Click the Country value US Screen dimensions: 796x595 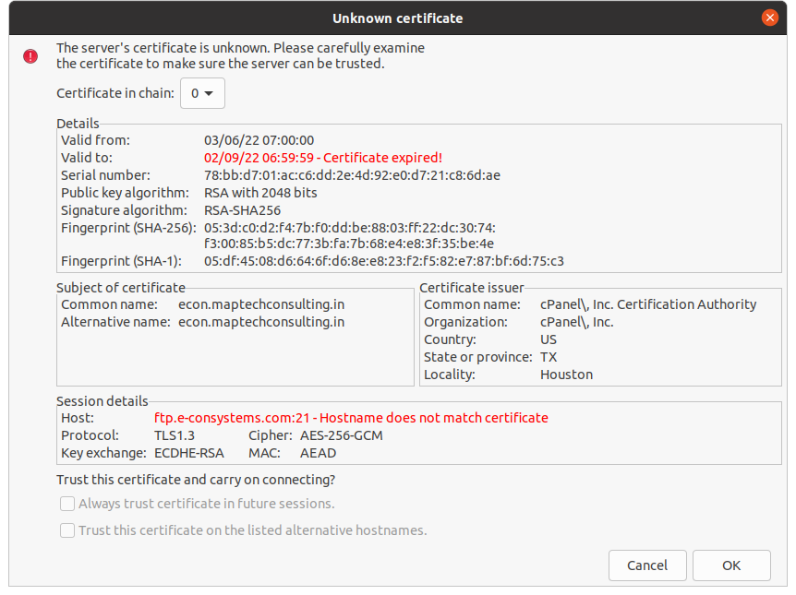coord(549,339)
